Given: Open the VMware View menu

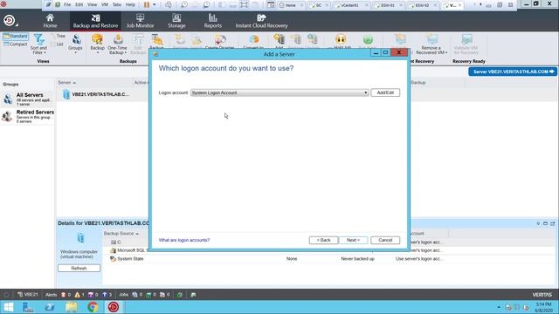Looking at the screenshot, I should click(92, 4).
